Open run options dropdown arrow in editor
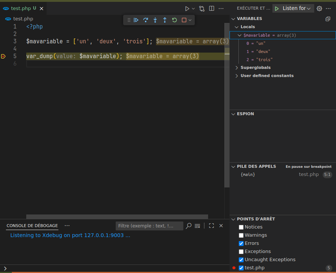 193,9
